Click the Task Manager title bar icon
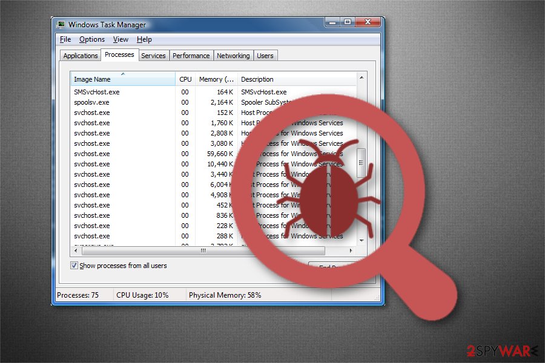Viewport: 545px width, 363px height. point(61,24)
